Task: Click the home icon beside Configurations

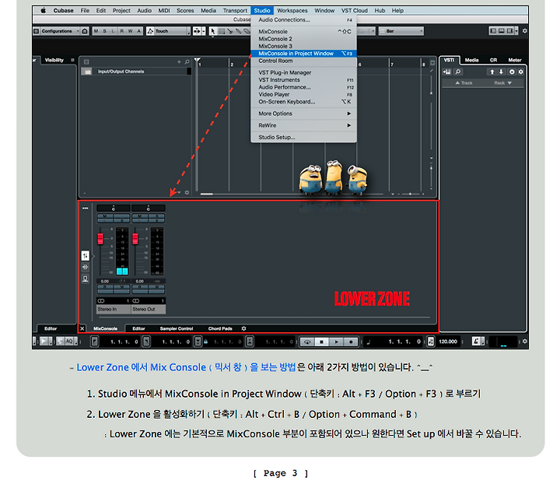Action: [85, 31]
